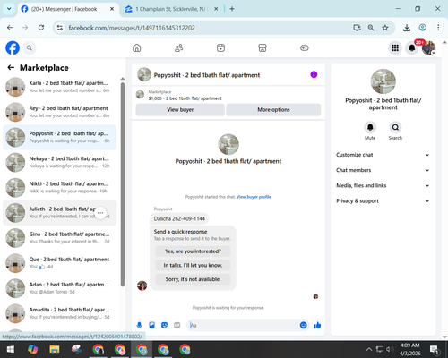Open Windows Start button
Viewport: 448px width, 358px height.
click(x=11, y=349)
